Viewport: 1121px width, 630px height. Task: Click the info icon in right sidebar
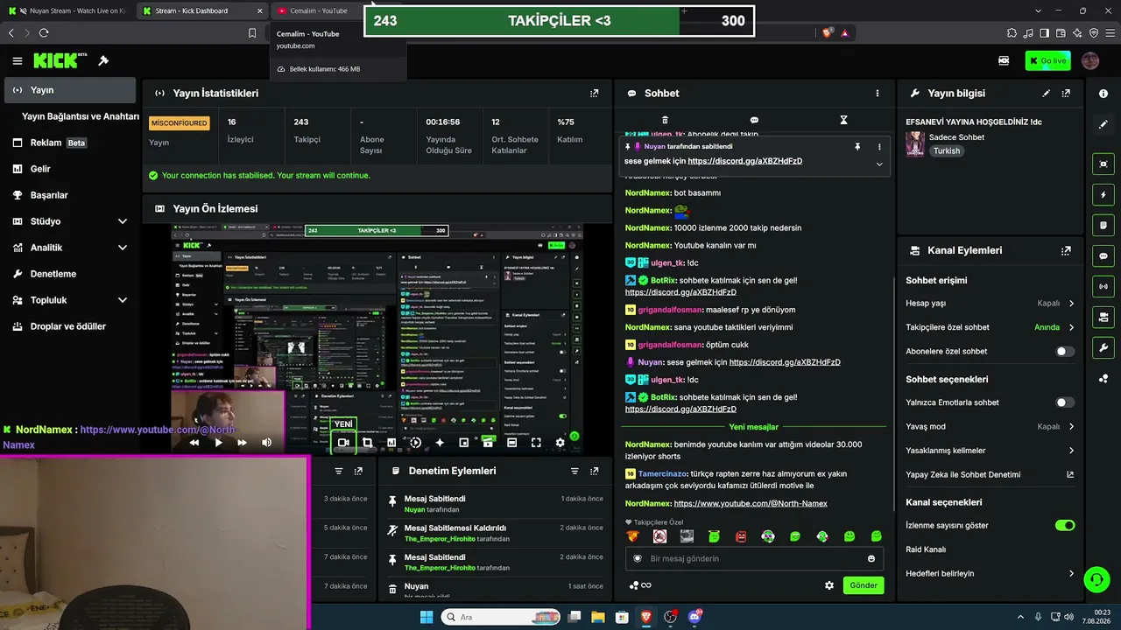tap(1103, 94)
